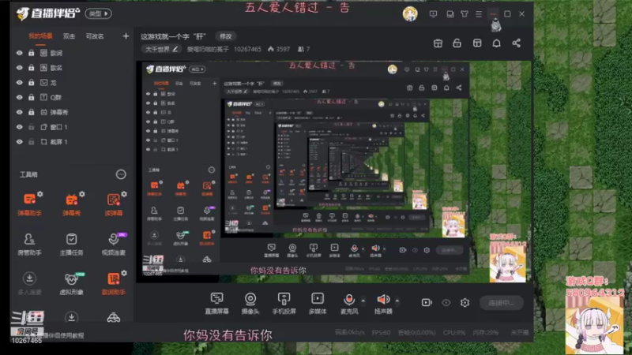Open the shirt skin icon in title bar
Screen dimensions: 632x355
coord(465,14)
